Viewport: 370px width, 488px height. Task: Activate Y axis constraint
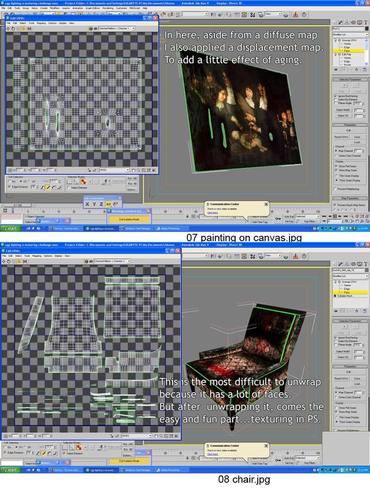[x=94, y=204]
